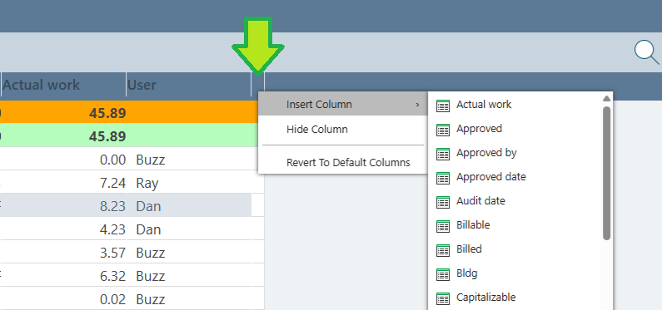Click the Billed column icon
The image size is (662, 310).
442,250
